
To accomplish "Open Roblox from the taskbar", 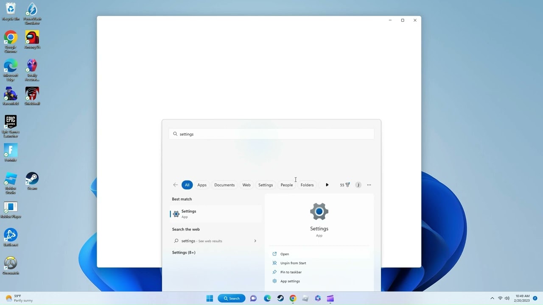I will click(x=305, y=298).
